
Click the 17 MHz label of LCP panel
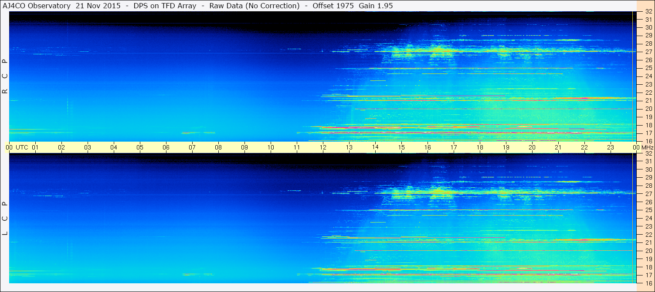point(648,275)
